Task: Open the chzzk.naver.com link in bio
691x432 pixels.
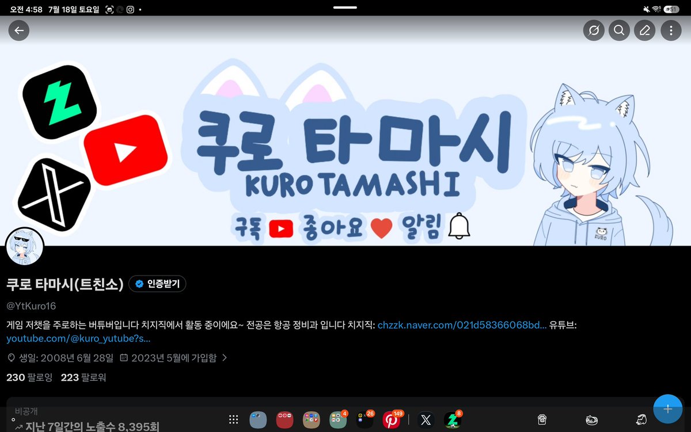Action: [x=462, y=325]
